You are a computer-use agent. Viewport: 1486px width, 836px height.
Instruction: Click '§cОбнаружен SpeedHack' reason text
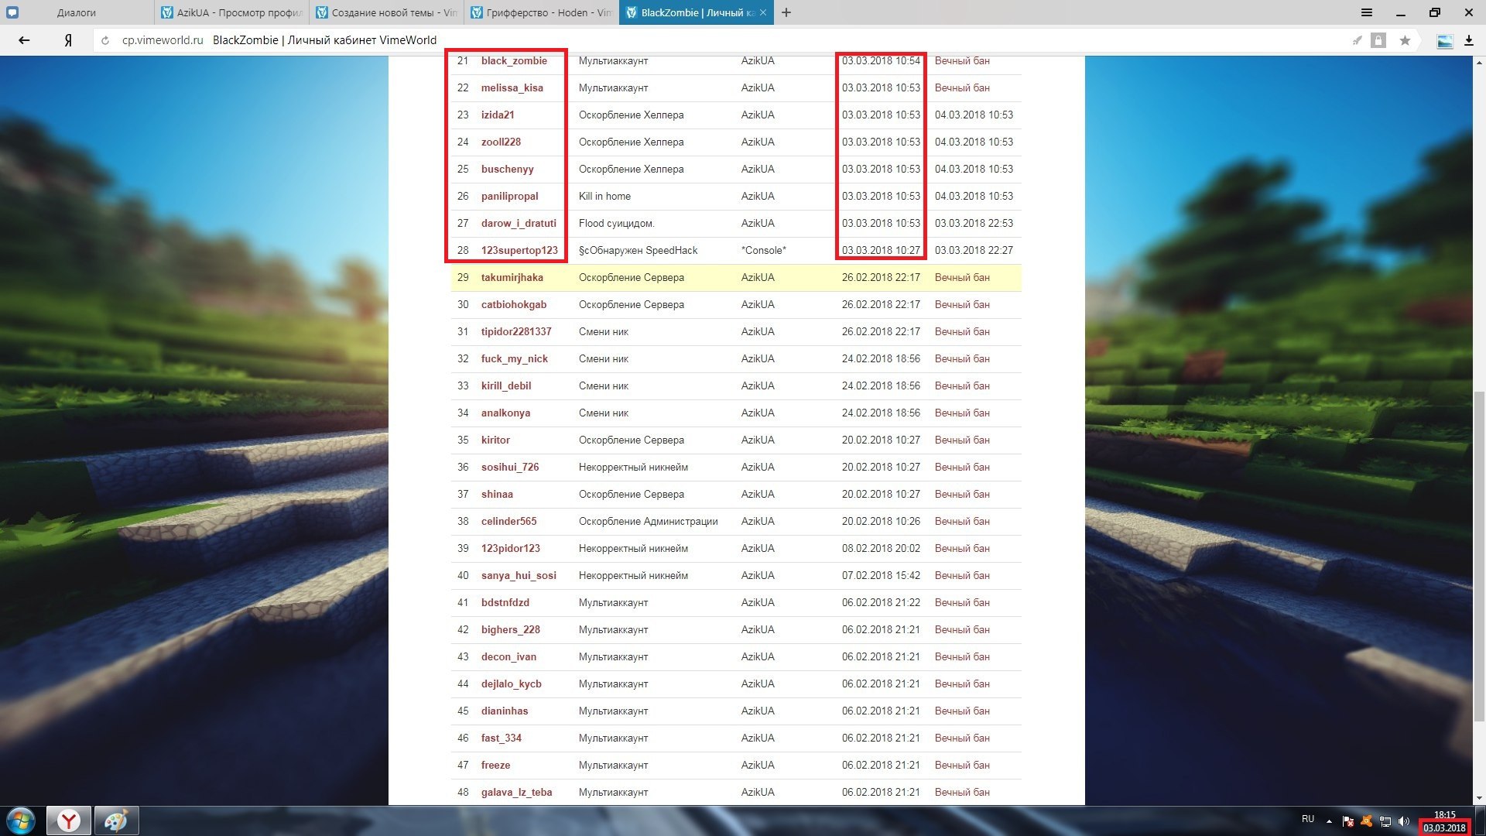pos(638,250)
